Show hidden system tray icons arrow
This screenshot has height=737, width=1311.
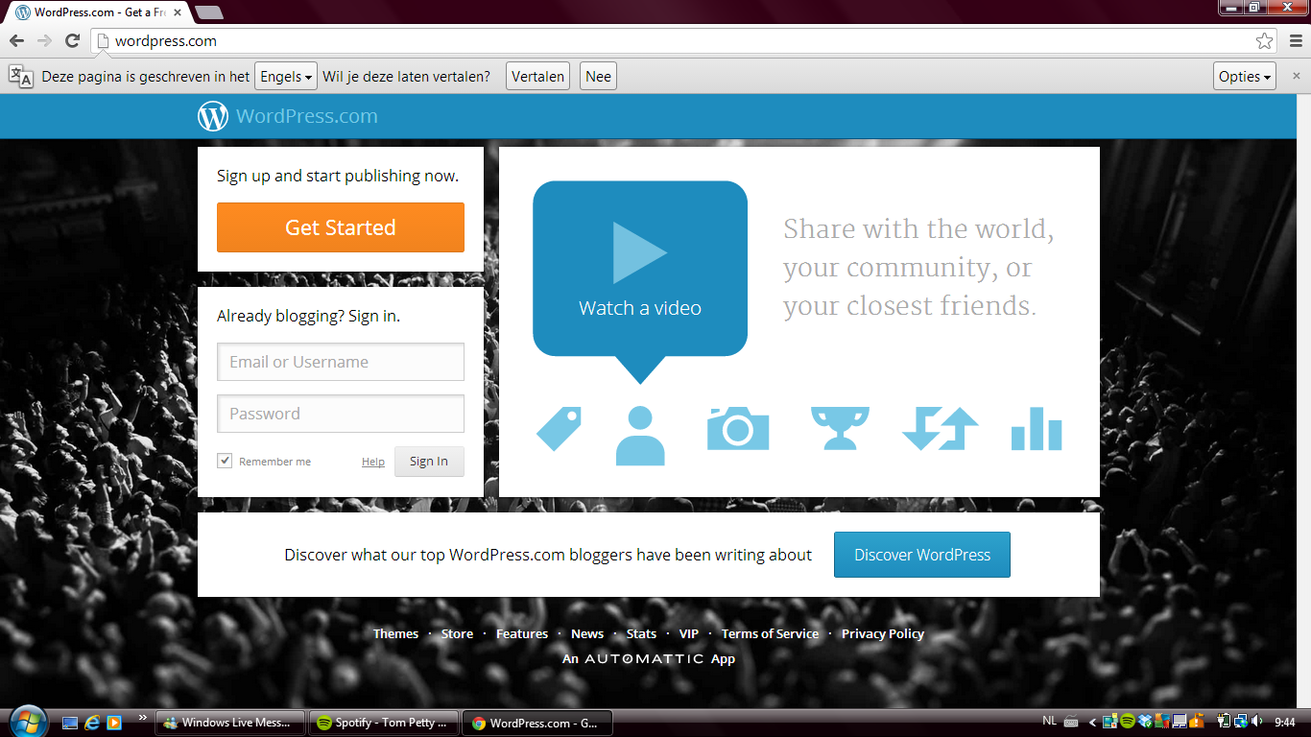click(x=1092, y=723)
